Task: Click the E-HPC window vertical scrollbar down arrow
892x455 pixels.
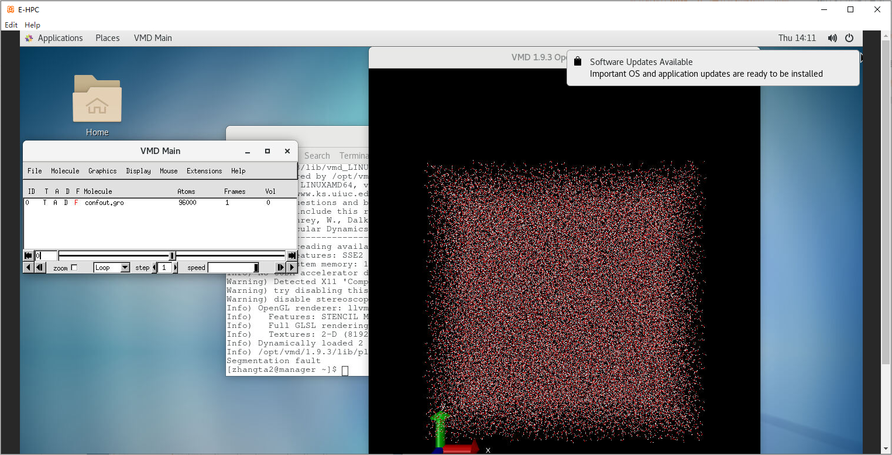Action: (886, 449)
